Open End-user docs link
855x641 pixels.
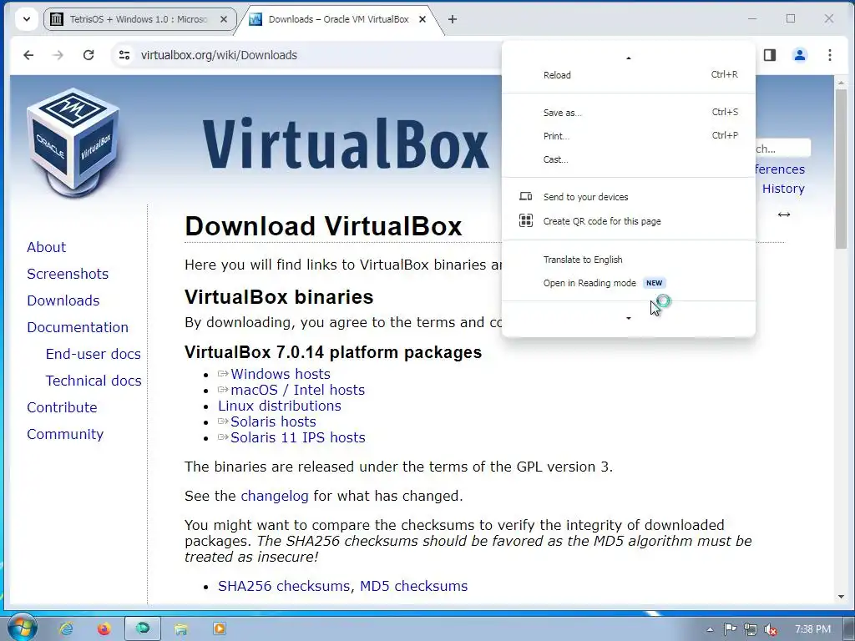point(94,354)
